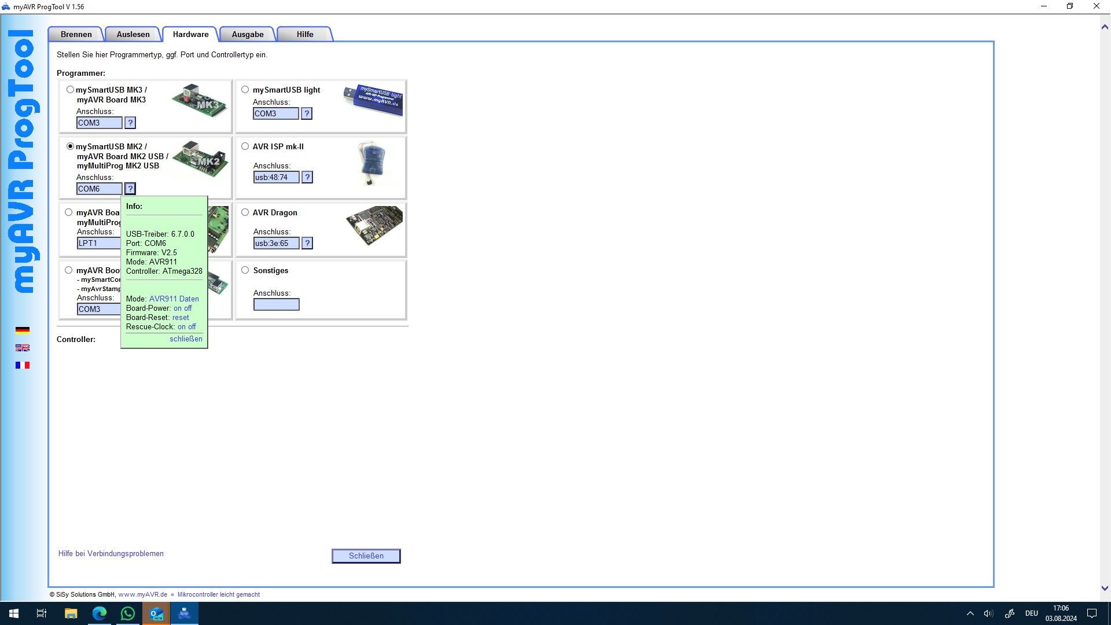Open Task View on the taskbar
Image resolution: width=1111 pixels, height=625 pixels.
(x=42, y=613)
